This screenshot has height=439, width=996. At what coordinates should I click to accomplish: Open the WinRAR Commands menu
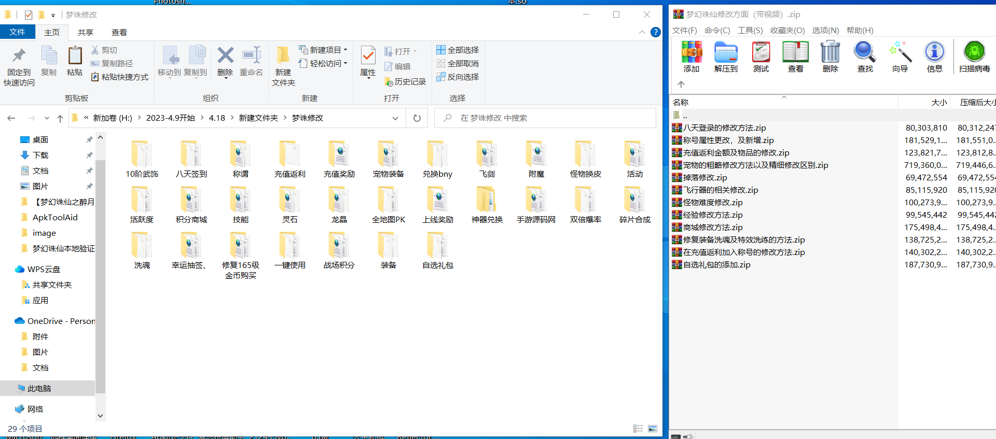click(717, 31)
